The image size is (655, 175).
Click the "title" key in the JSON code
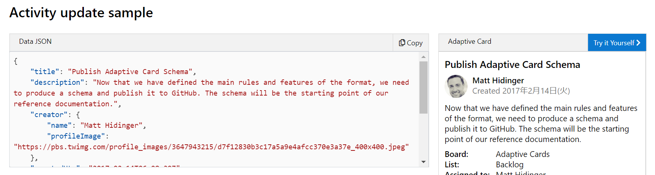point(45,72)
